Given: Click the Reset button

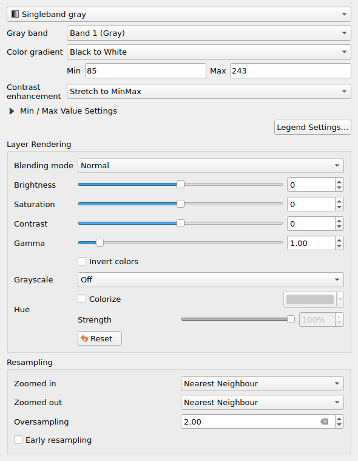Looking at the screenshot, I should click(100, 338).
